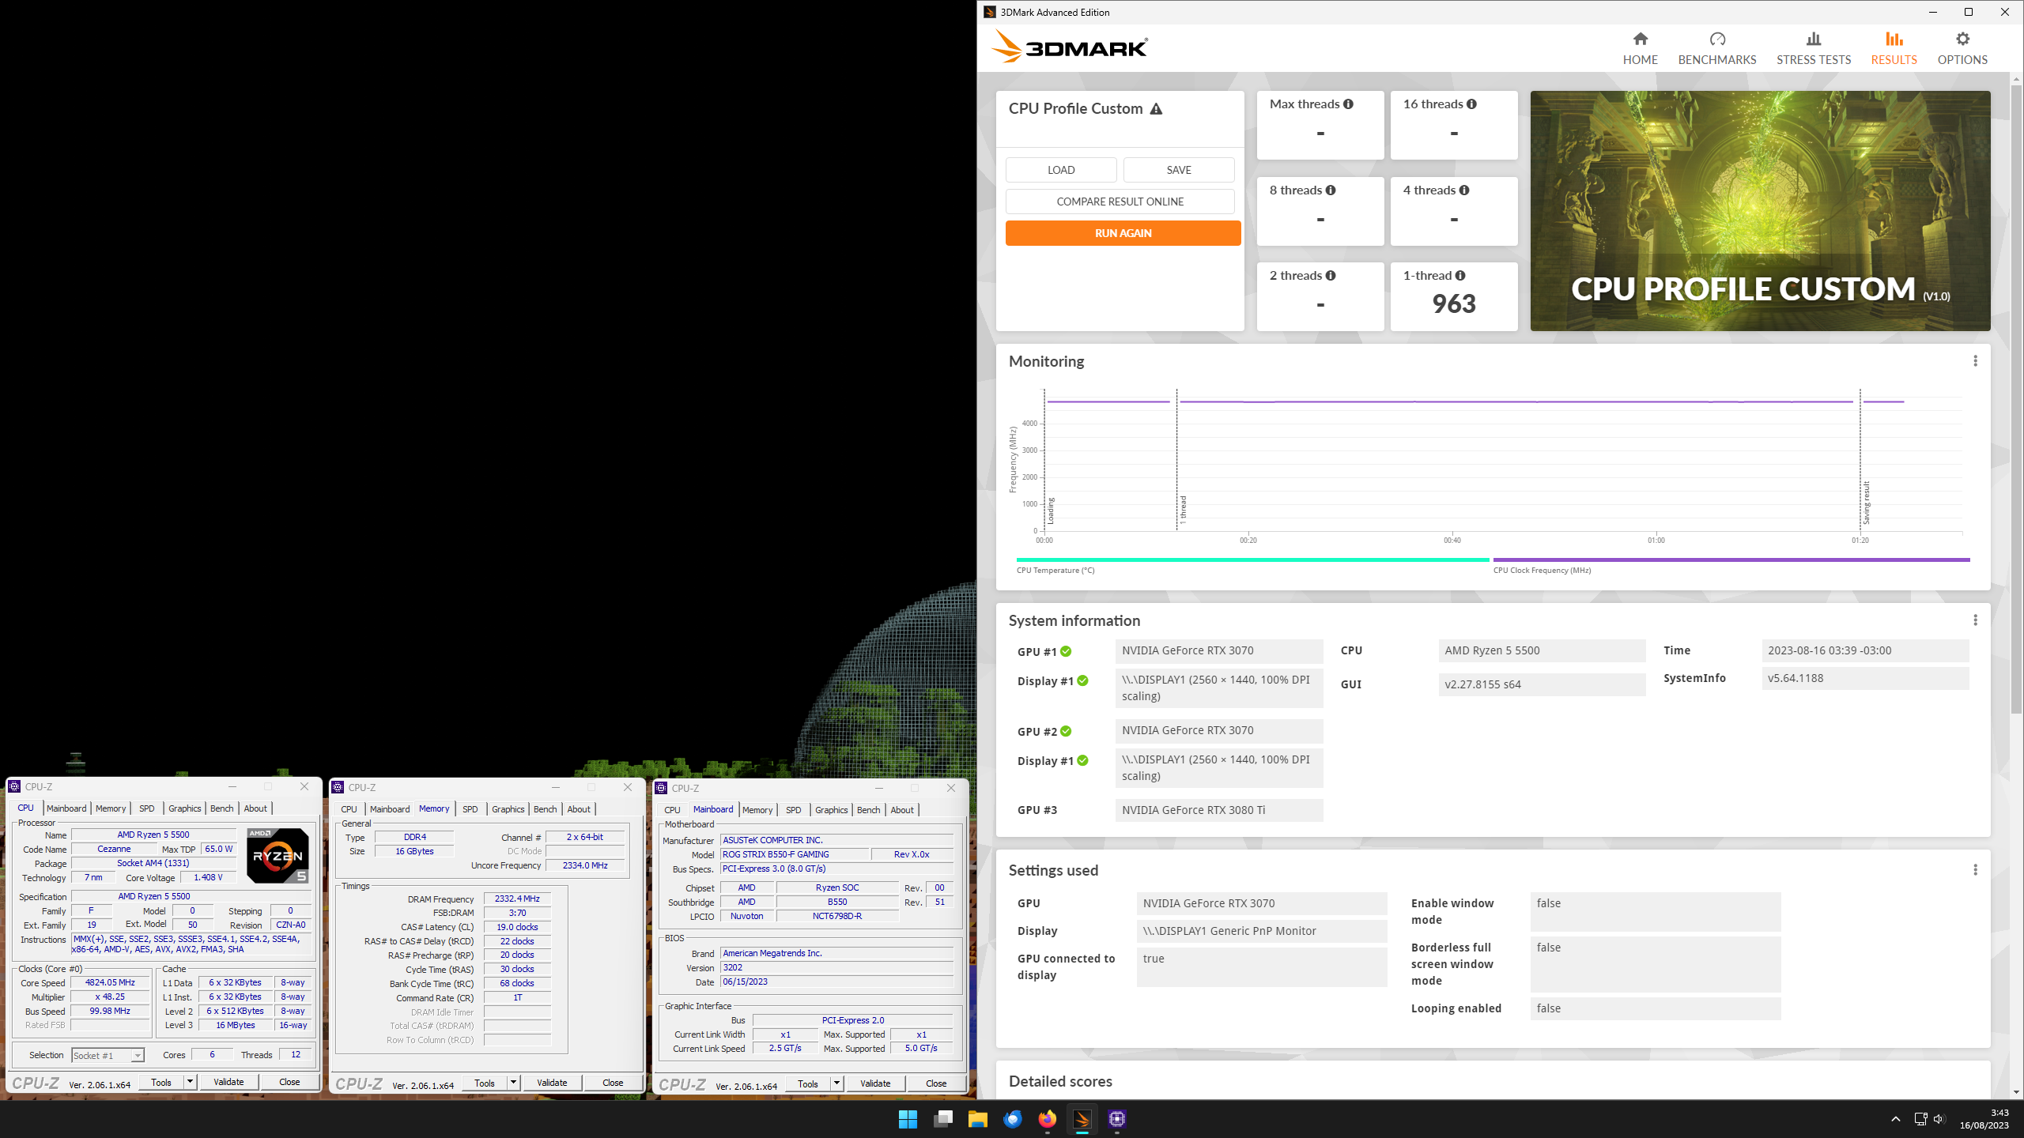Click the orange RUN AGAIN button
Screen dimensions: 2024x1138
(x=1123, y=233)
